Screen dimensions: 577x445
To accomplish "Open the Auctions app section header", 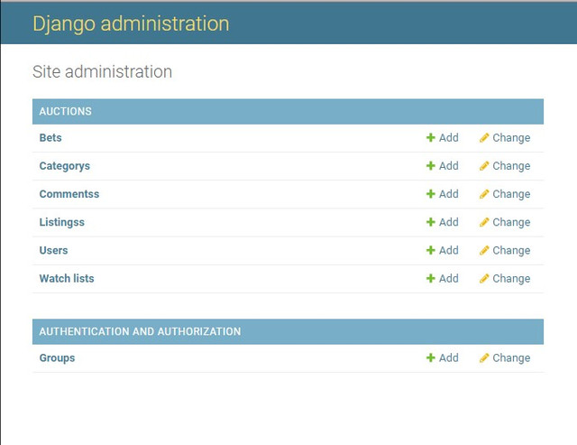I will (66, 111).
